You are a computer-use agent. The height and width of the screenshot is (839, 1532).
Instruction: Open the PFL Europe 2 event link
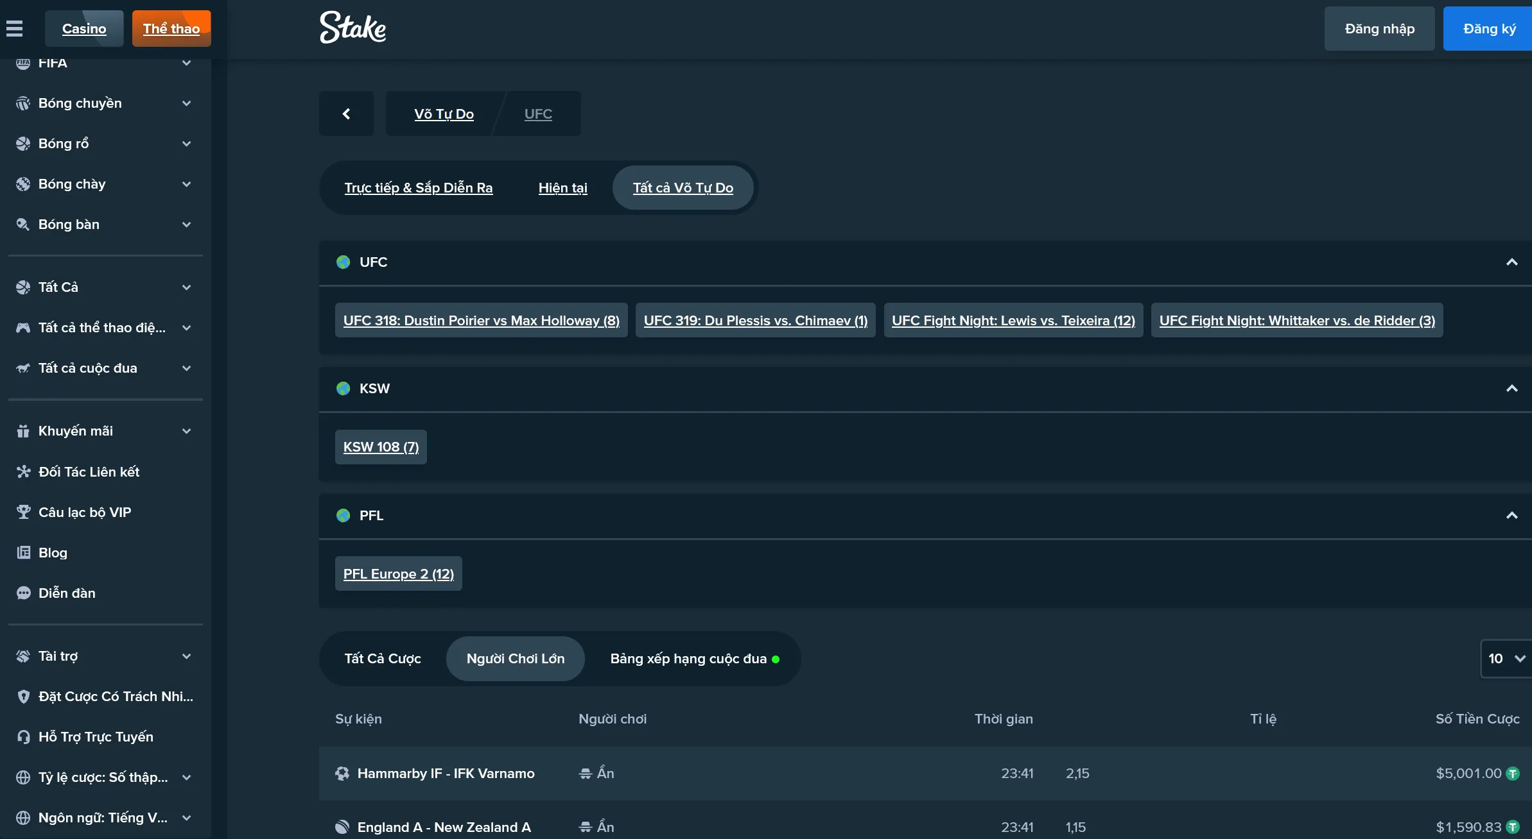(x=398, y=573)
